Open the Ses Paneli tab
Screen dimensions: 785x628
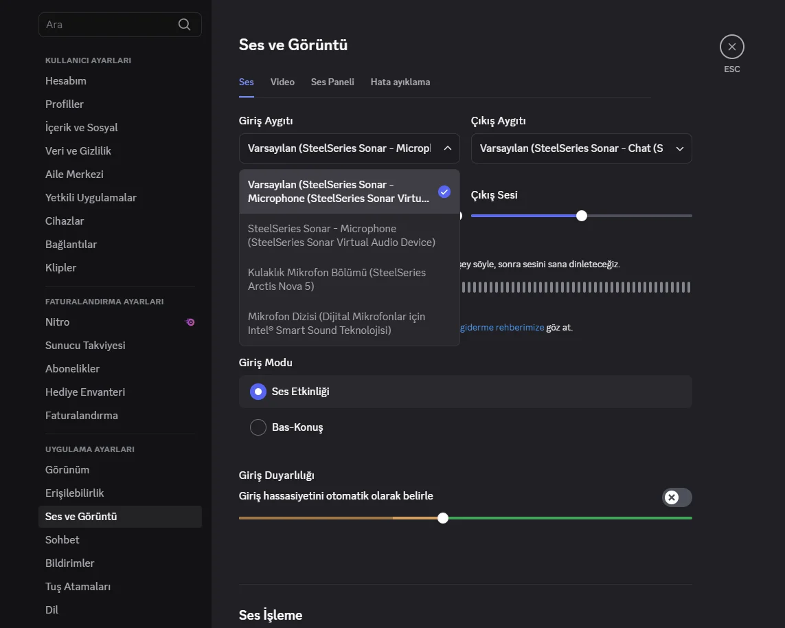332,82
